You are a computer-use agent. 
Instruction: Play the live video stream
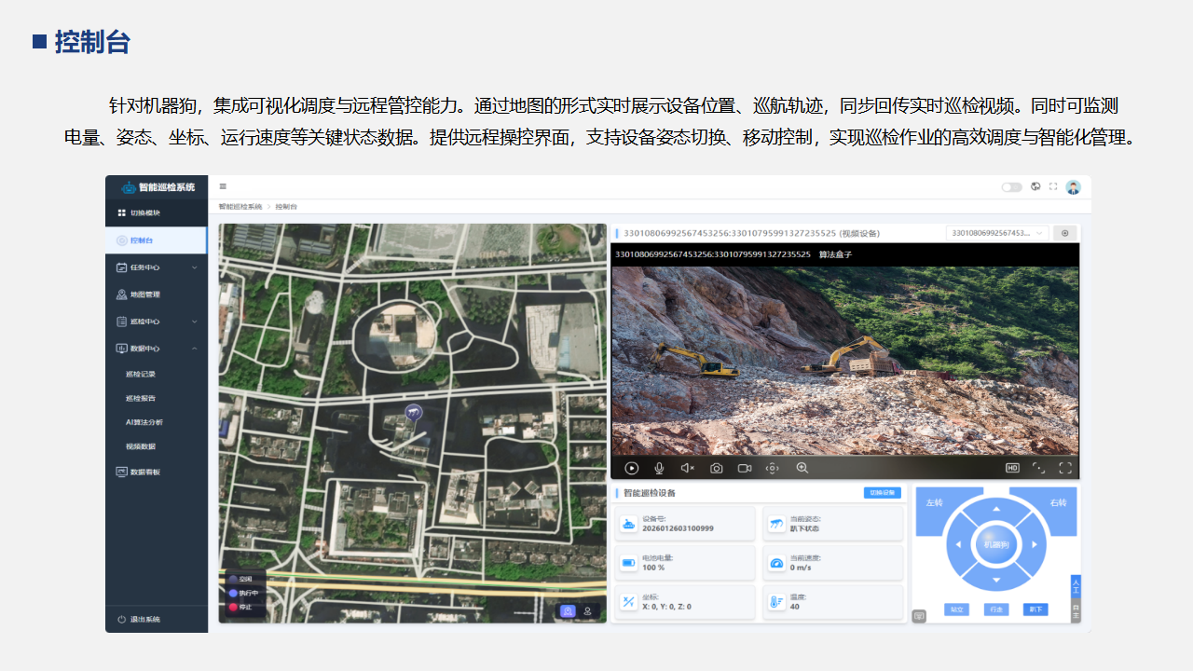tap(632, 468)
